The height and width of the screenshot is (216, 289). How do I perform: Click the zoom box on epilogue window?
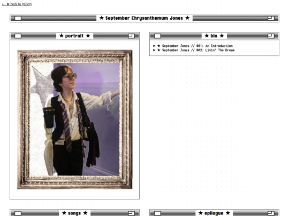pyautogui.click(x=271, y=213)
